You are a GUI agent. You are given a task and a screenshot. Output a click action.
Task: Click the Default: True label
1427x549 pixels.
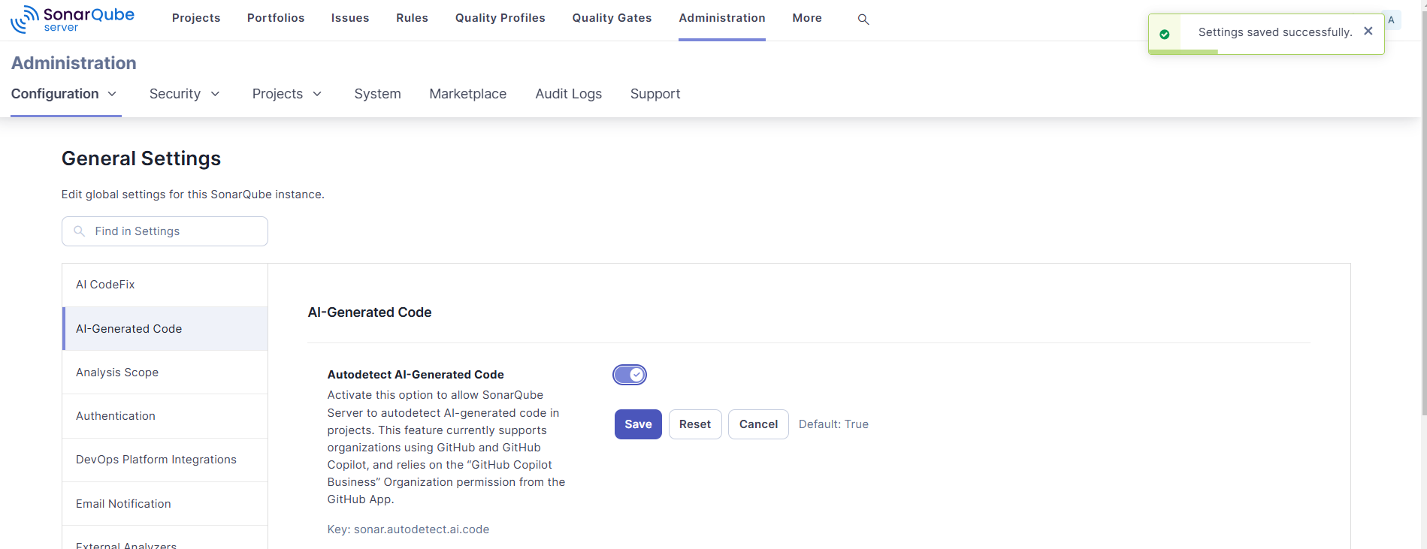833,424
